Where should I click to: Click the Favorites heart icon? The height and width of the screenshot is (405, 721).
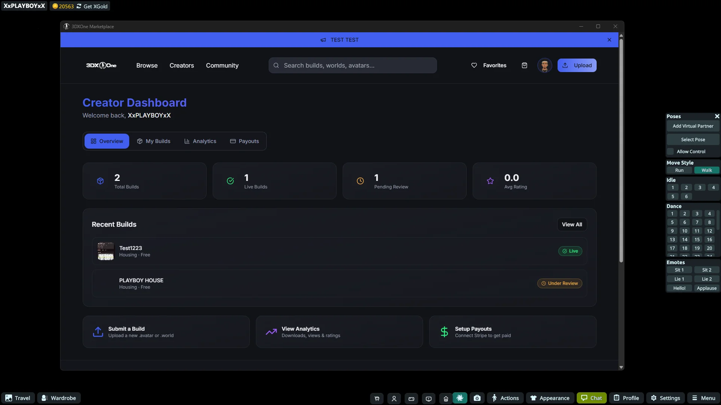point(474,65)
